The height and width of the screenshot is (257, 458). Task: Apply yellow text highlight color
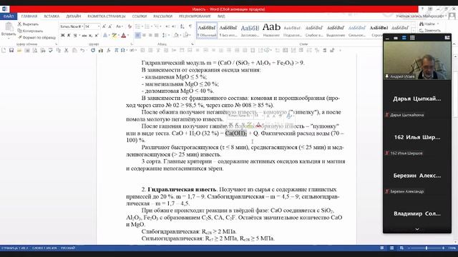114,35
